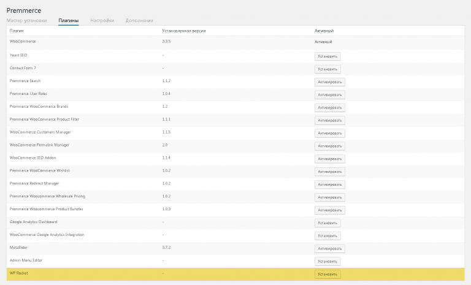The width and height of the screenshot is (471, 285).
Task: Click WooCommerce version 3.3.5 cell
Action: point(166,42)
